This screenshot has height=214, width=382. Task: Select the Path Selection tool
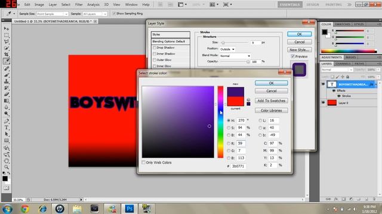click(7, 134)
